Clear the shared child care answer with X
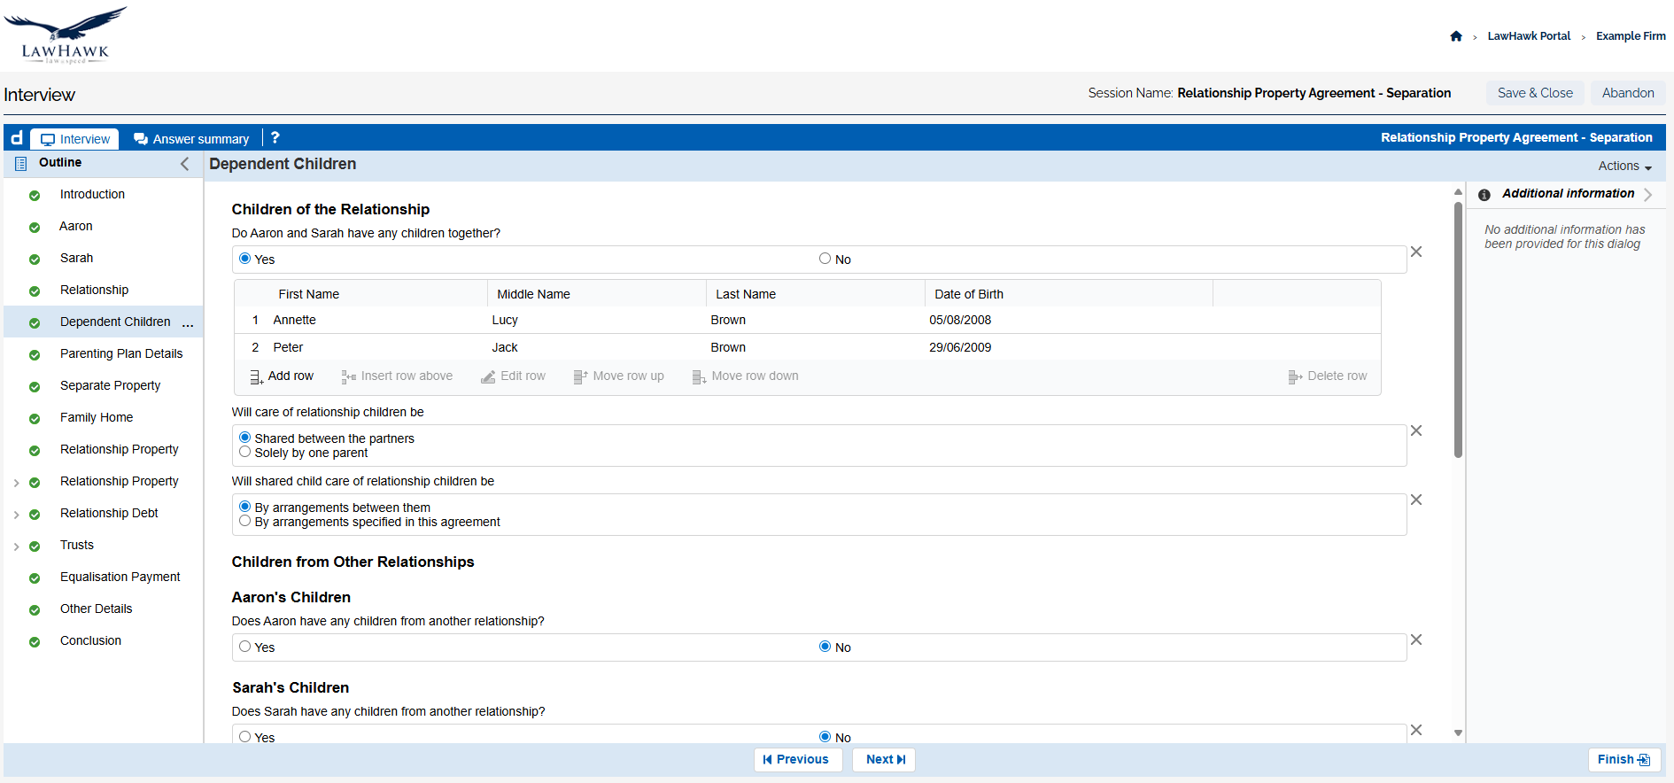The height and width of the screenshot is (783, 1674). pos(1416,500)
